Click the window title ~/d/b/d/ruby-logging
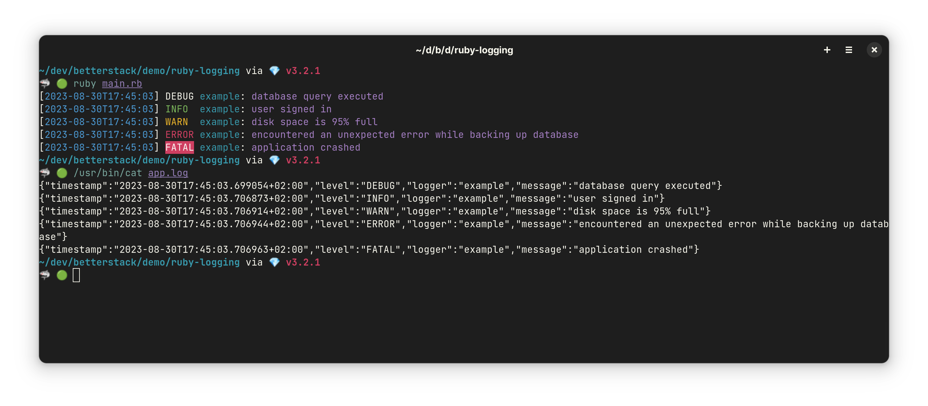 [x=464, y=50]
